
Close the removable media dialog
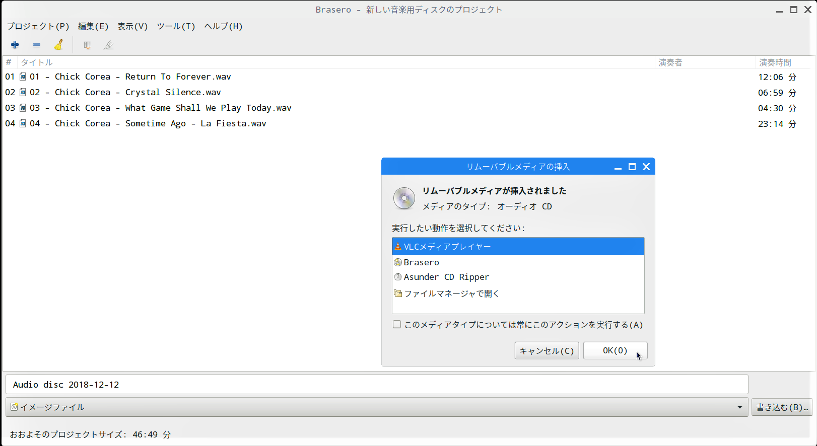click(x=646, y=167)
